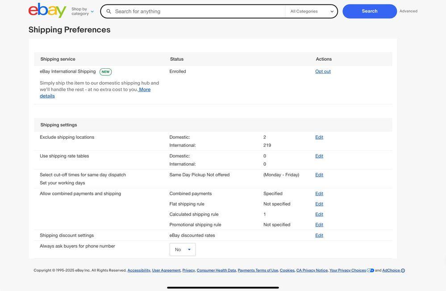Click the eBay logo

pos(47,11)
